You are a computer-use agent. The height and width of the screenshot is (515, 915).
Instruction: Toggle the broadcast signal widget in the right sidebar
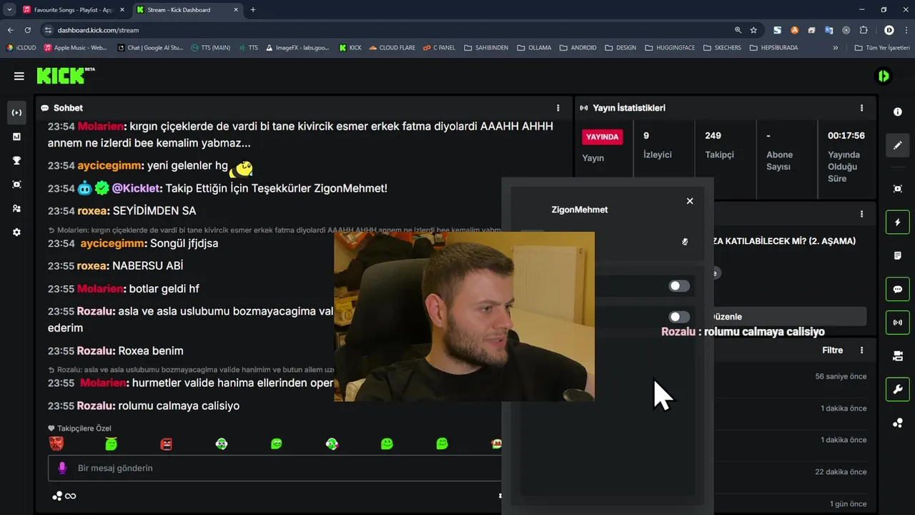pyautogui.click(x=898, y=323)
